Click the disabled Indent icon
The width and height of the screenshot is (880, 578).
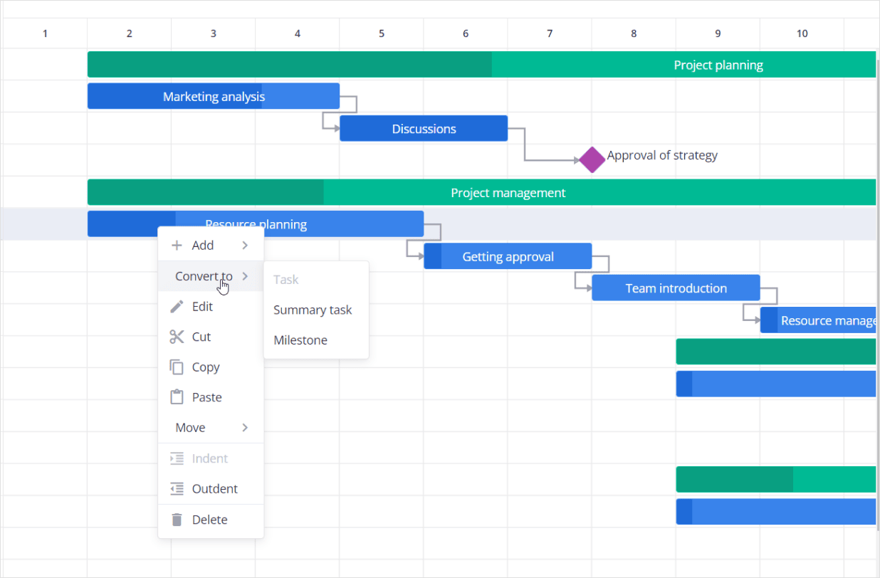176,458
